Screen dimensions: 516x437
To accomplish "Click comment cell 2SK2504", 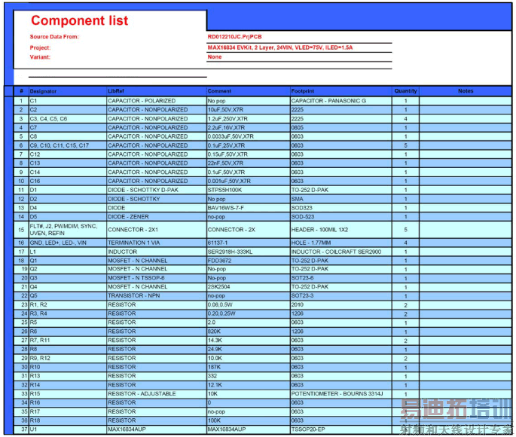I will coord(249,286).
